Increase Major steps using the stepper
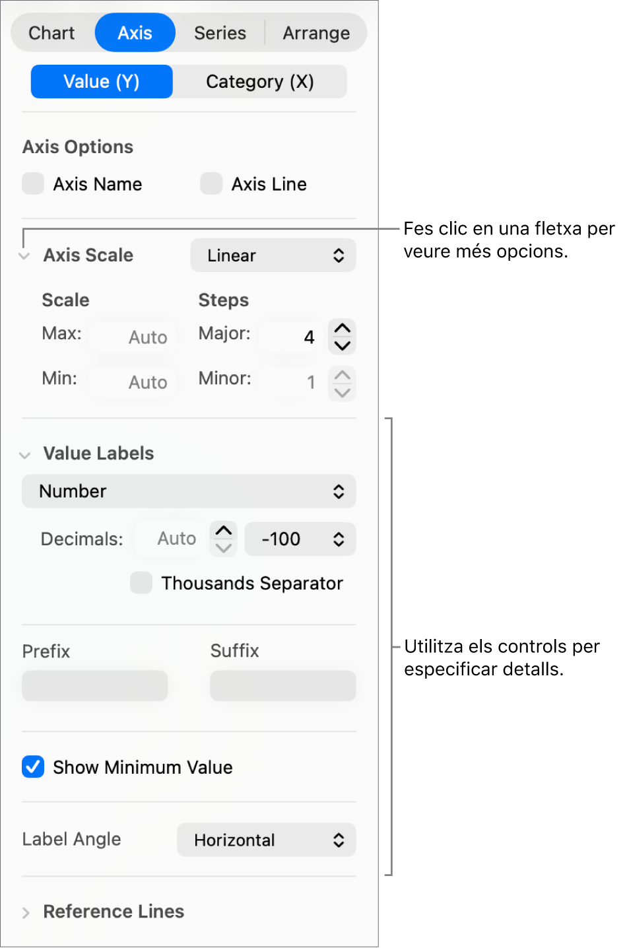The height and width of the screenshot is (948, 627). tap(342, 328)
